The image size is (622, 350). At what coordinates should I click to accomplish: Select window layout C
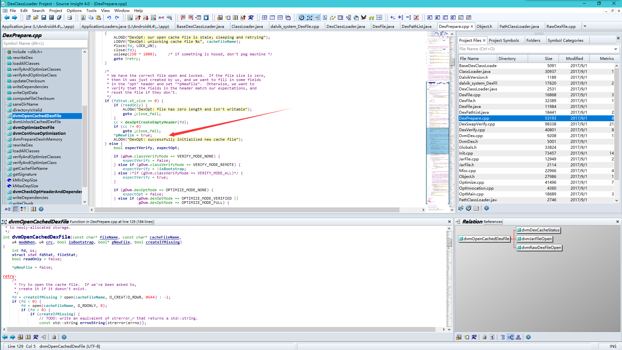click(x=445, y=17)
